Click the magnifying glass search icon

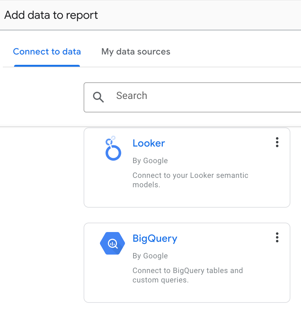98,97
